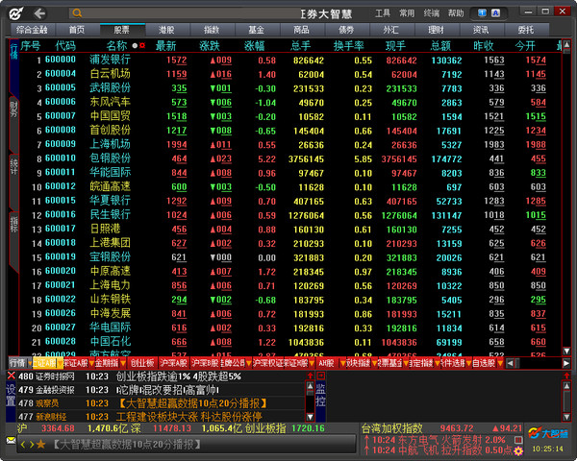Viewport: 577px width, 461px height.
Task: Click the next news arrow icon
Action: [32, 445]
